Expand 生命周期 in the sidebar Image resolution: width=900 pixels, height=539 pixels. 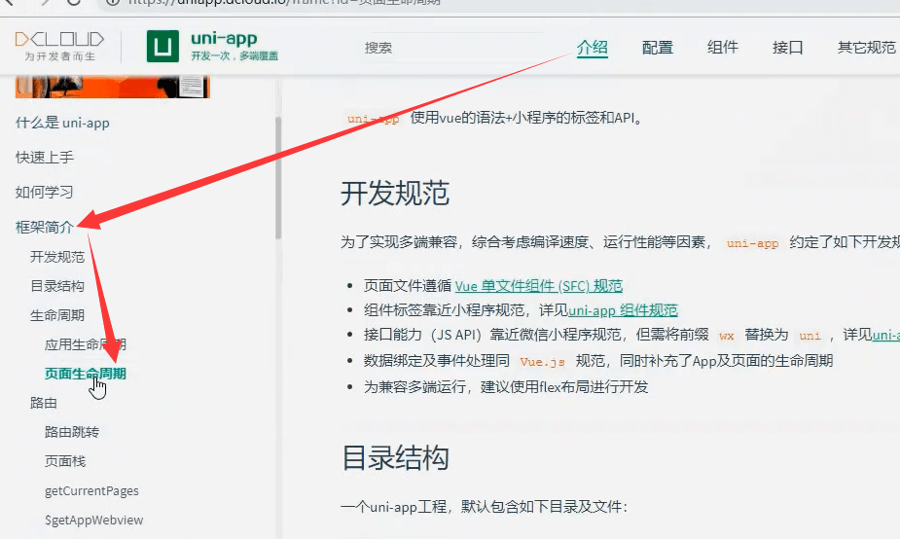57,315
